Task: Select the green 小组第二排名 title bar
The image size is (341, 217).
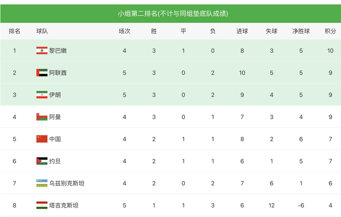Action: pos(170,13)
